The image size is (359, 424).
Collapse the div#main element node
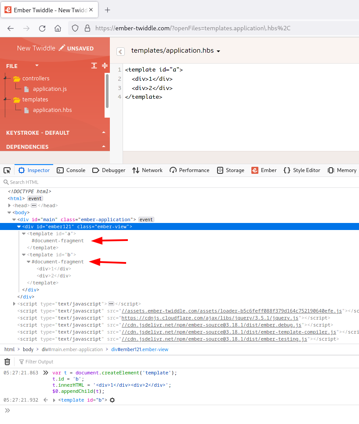pos(15,219)
